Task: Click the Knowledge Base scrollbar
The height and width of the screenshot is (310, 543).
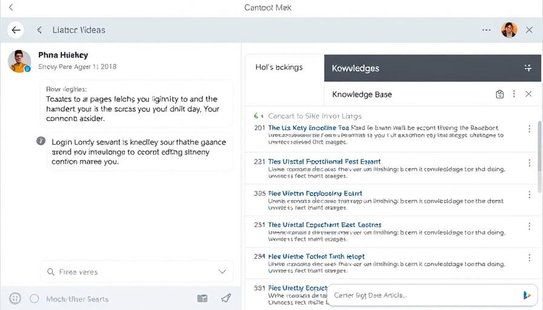Action: tap(539, 157)
